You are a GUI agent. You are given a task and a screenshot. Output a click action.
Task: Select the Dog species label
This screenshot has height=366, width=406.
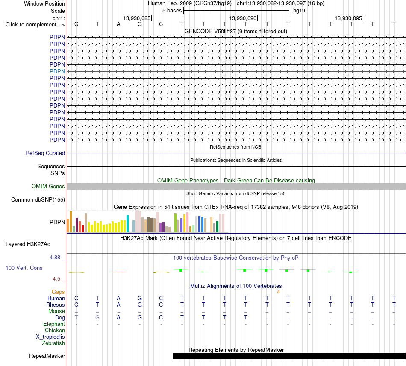tap(60, 318)
